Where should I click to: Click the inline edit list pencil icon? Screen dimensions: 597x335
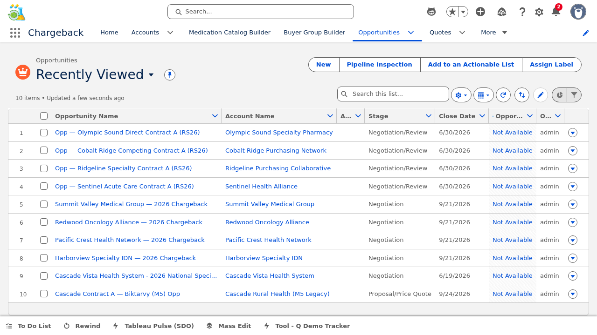[x=541, y=95]
